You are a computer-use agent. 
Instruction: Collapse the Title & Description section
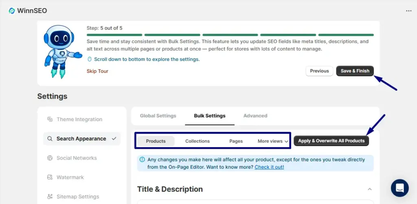(370, 189)
